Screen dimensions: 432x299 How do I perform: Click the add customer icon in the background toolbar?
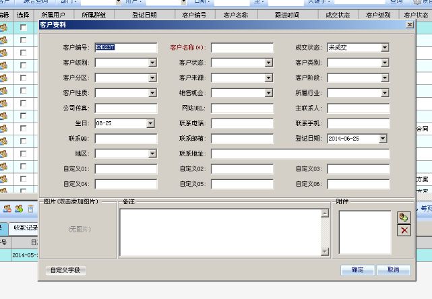[x=7, y=209]
